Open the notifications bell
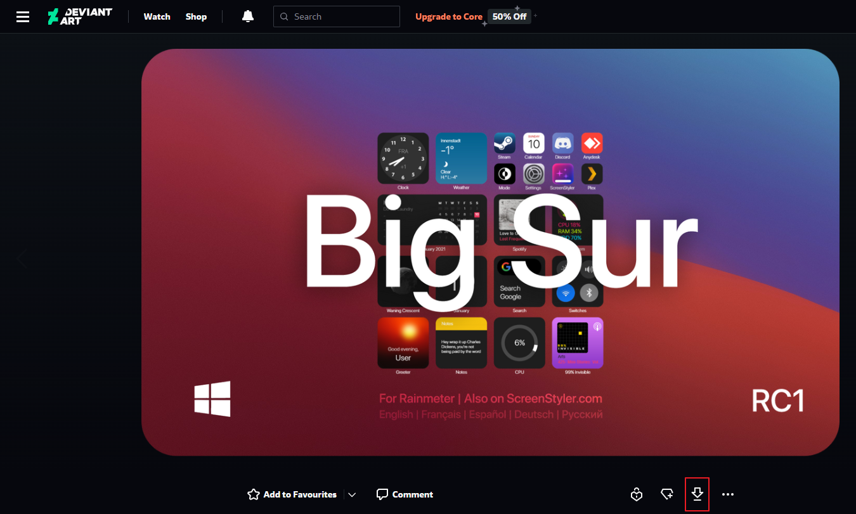 pyautogui.click(x=248, y=16)
